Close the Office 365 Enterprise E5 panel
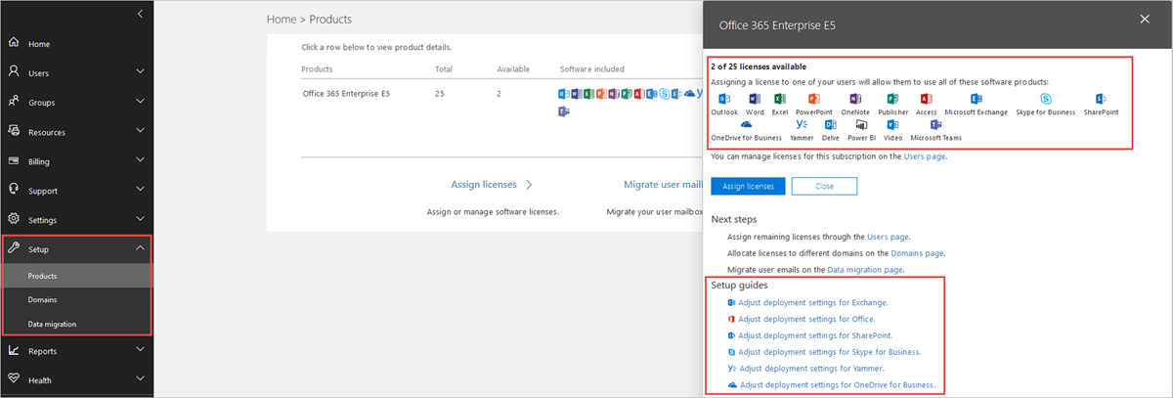1173x398 pixels. (1145, 18)
